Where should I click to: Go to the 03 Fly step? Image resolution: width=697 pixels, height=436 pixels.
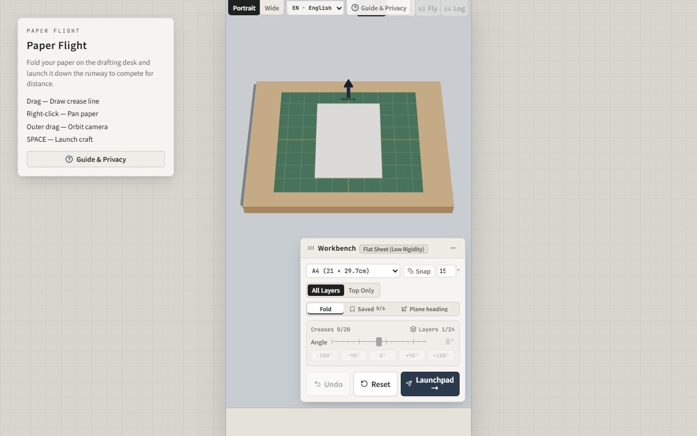pos(428,8)
